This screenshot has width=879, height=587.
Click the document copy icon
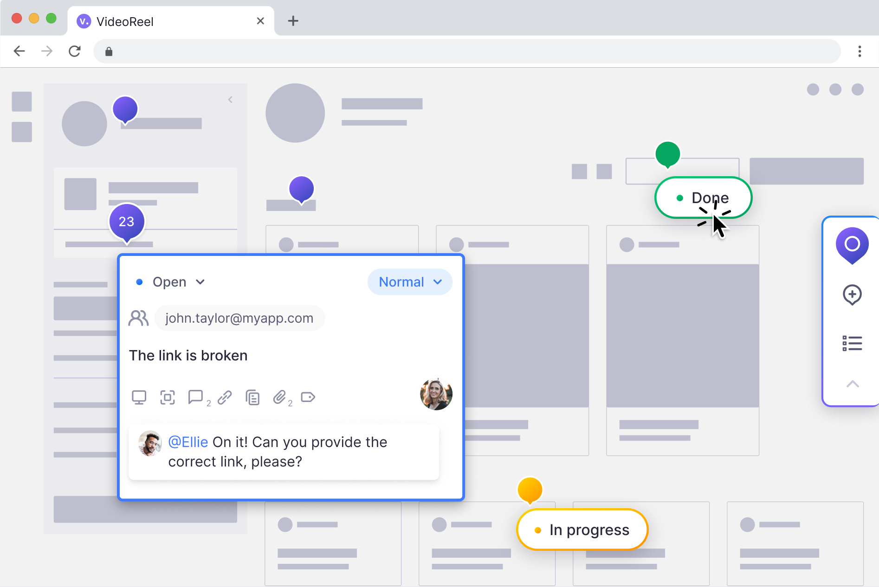click(x=252, y=397)
